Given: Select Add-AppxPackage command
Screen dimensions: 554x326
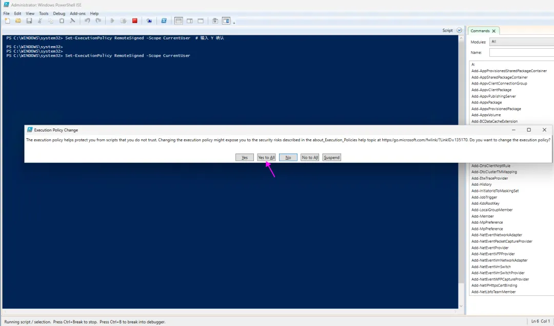Looking at the screenshot, I should click(x=486, y=102).
